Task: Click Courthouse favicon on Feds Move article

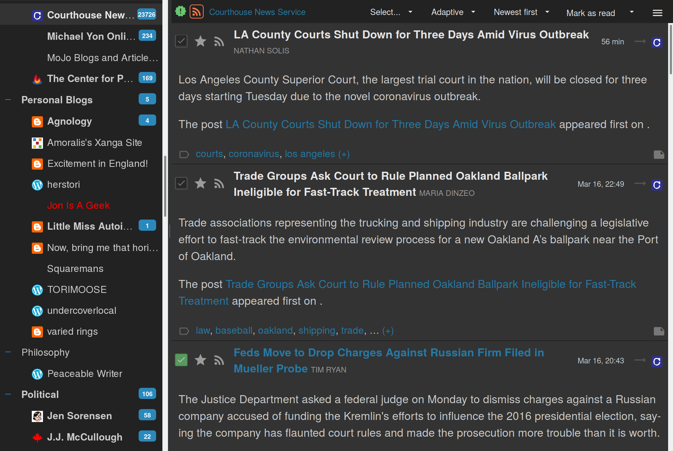Action: tap(657, 361)
